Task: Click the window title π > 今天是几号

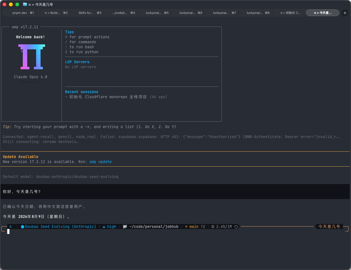Action: point(41,4)
